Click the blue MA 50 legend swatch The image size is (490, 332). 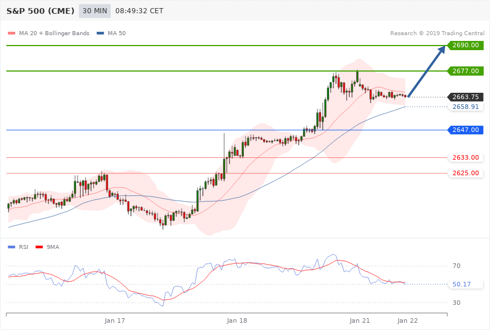(x=100, y=33)
